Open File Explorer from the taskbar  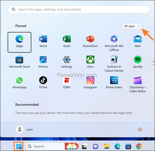pos(107,146)
